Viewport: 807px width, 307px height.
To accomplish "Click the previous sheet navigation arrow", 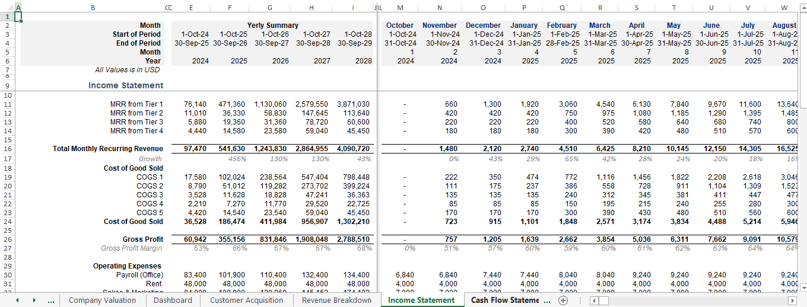I will (17, 300).
